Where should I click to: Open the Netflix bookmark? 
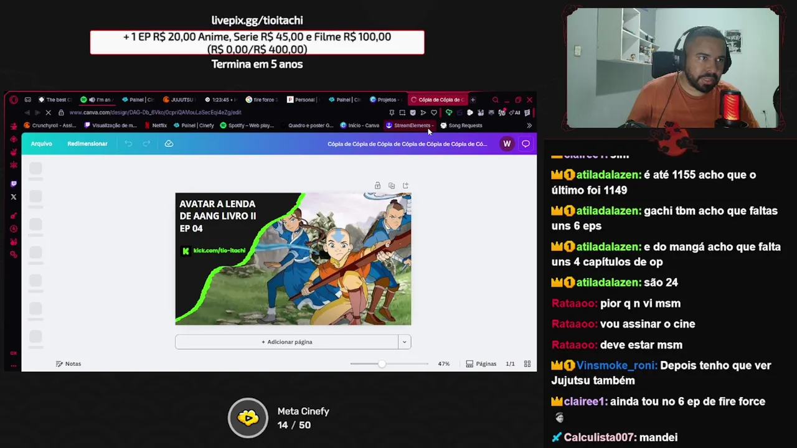(x=156, y=125)
